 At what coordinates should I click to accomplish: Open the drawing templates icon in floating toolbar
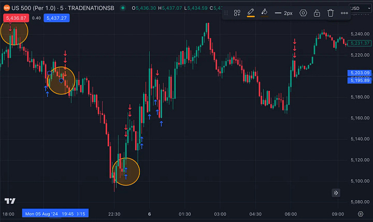tap(237, 13)
